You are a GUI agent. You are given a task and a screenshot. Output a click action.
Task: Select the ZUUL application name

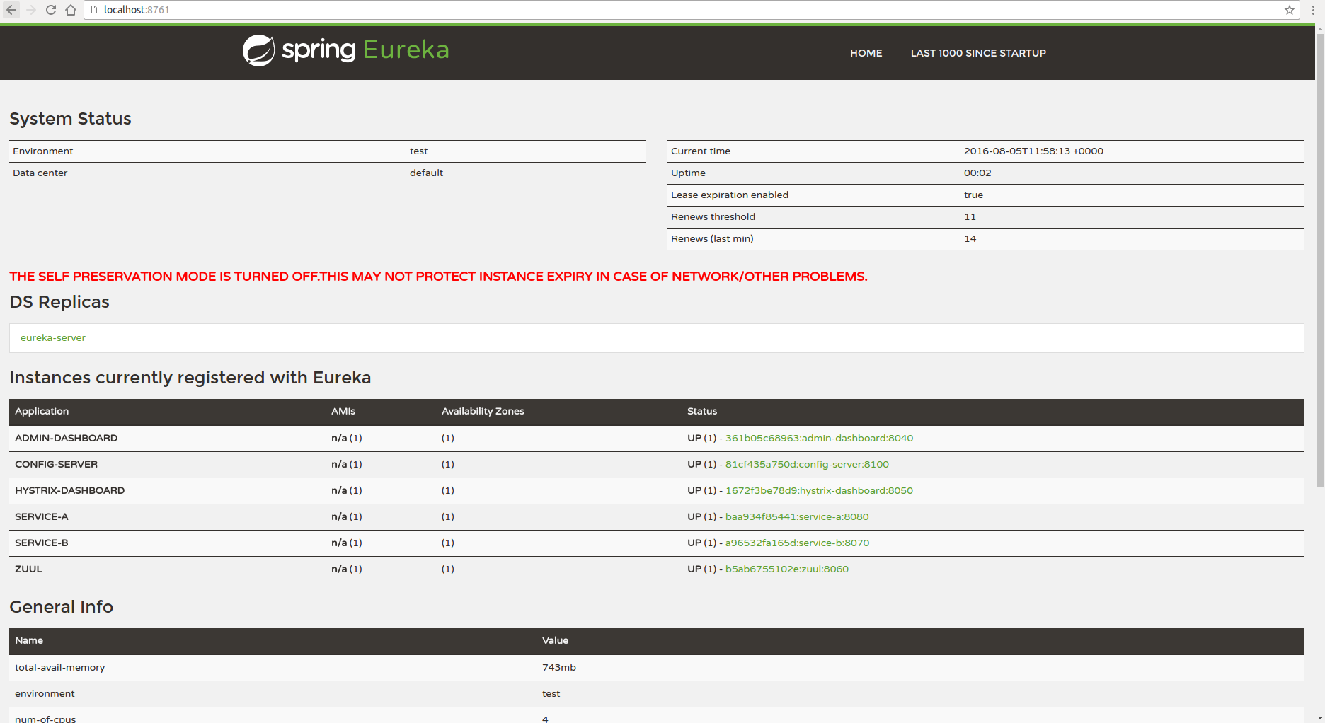[x=28, y=569]
